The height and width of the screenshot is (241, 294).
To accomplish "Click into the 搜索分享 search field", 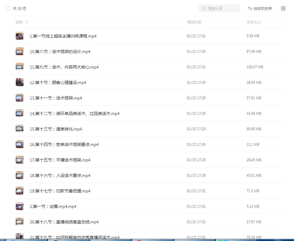I will pos(222,8).
